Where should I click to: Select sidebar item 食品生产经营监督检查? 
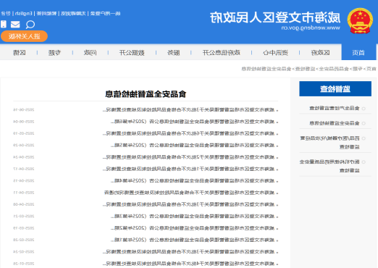point(335,108)
